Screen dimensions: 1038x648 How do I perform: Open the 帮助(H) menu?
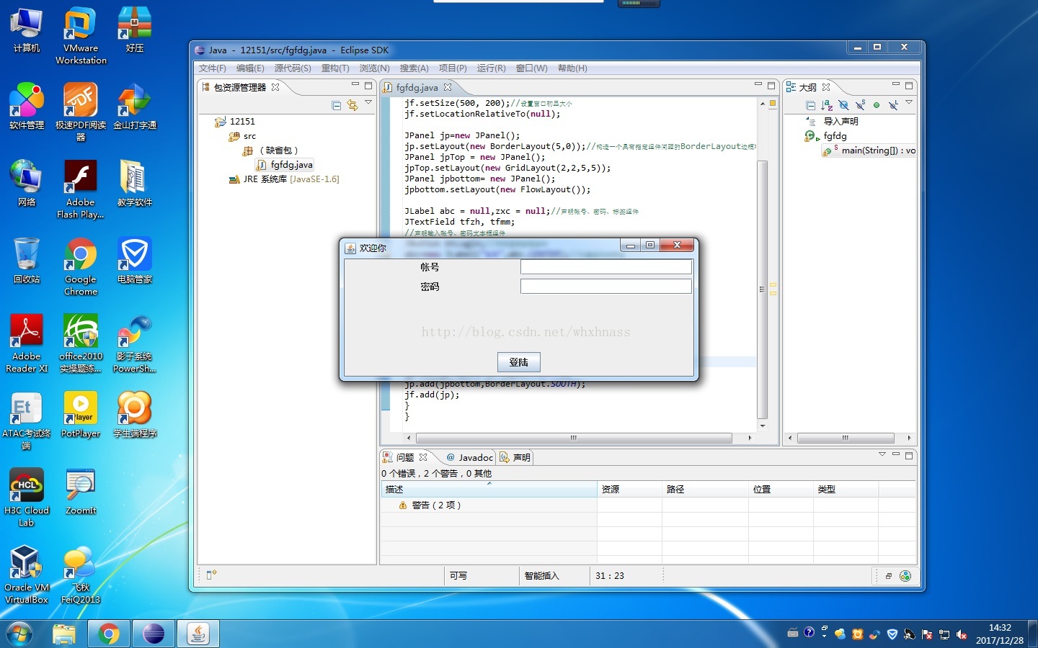tap(572, 68)
